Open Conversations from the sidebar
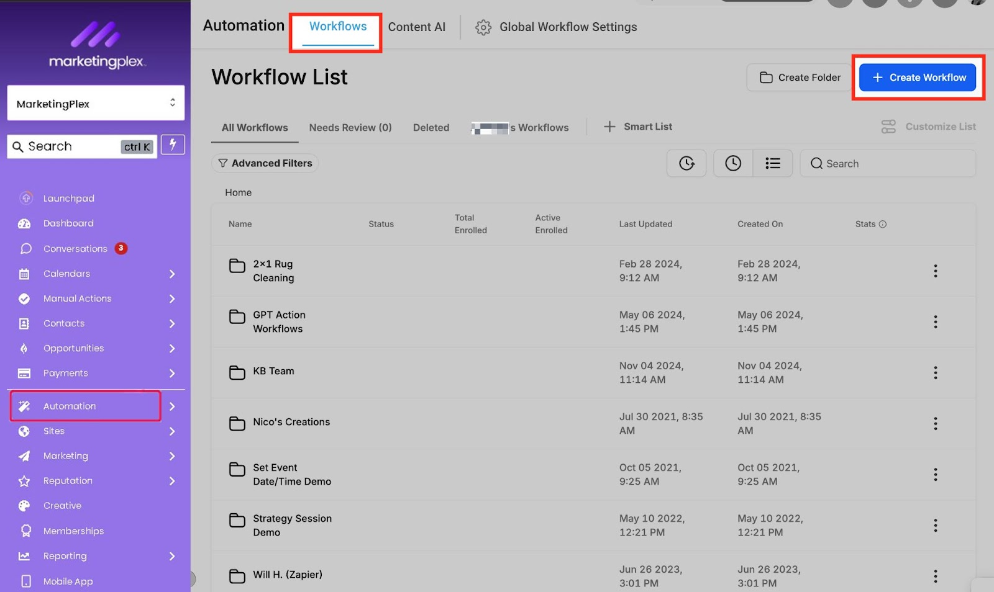994x592 pixels. coord(75,249)
